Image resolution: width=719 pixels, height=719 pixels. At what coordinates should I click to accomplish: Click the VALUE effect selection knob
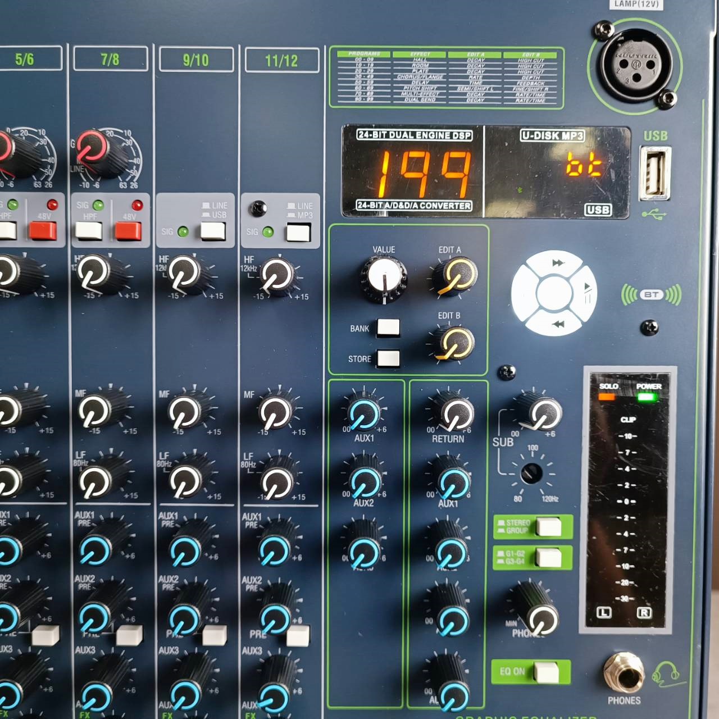pos(384,276)
